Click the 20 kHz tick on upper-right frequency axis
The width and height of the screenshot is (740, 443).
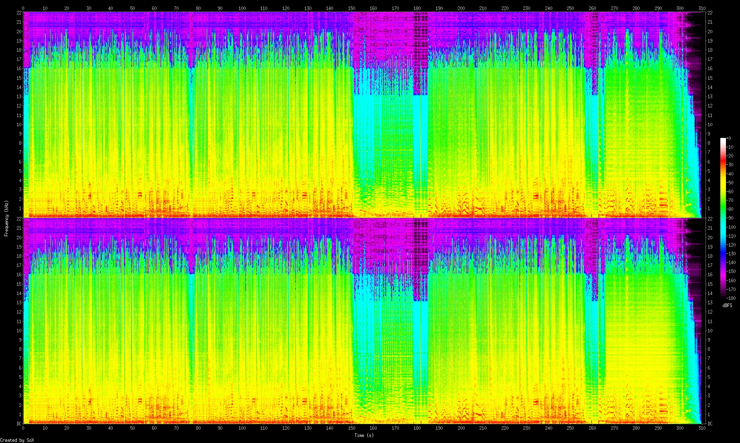(x=710, y=32)
